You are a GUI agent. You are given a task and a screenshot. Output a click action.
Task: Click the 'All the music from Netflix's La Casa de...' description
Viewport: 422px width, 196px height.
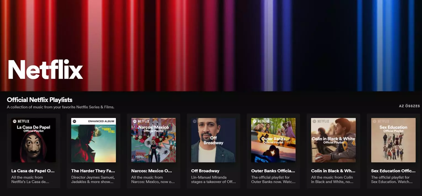coord(30,179)
